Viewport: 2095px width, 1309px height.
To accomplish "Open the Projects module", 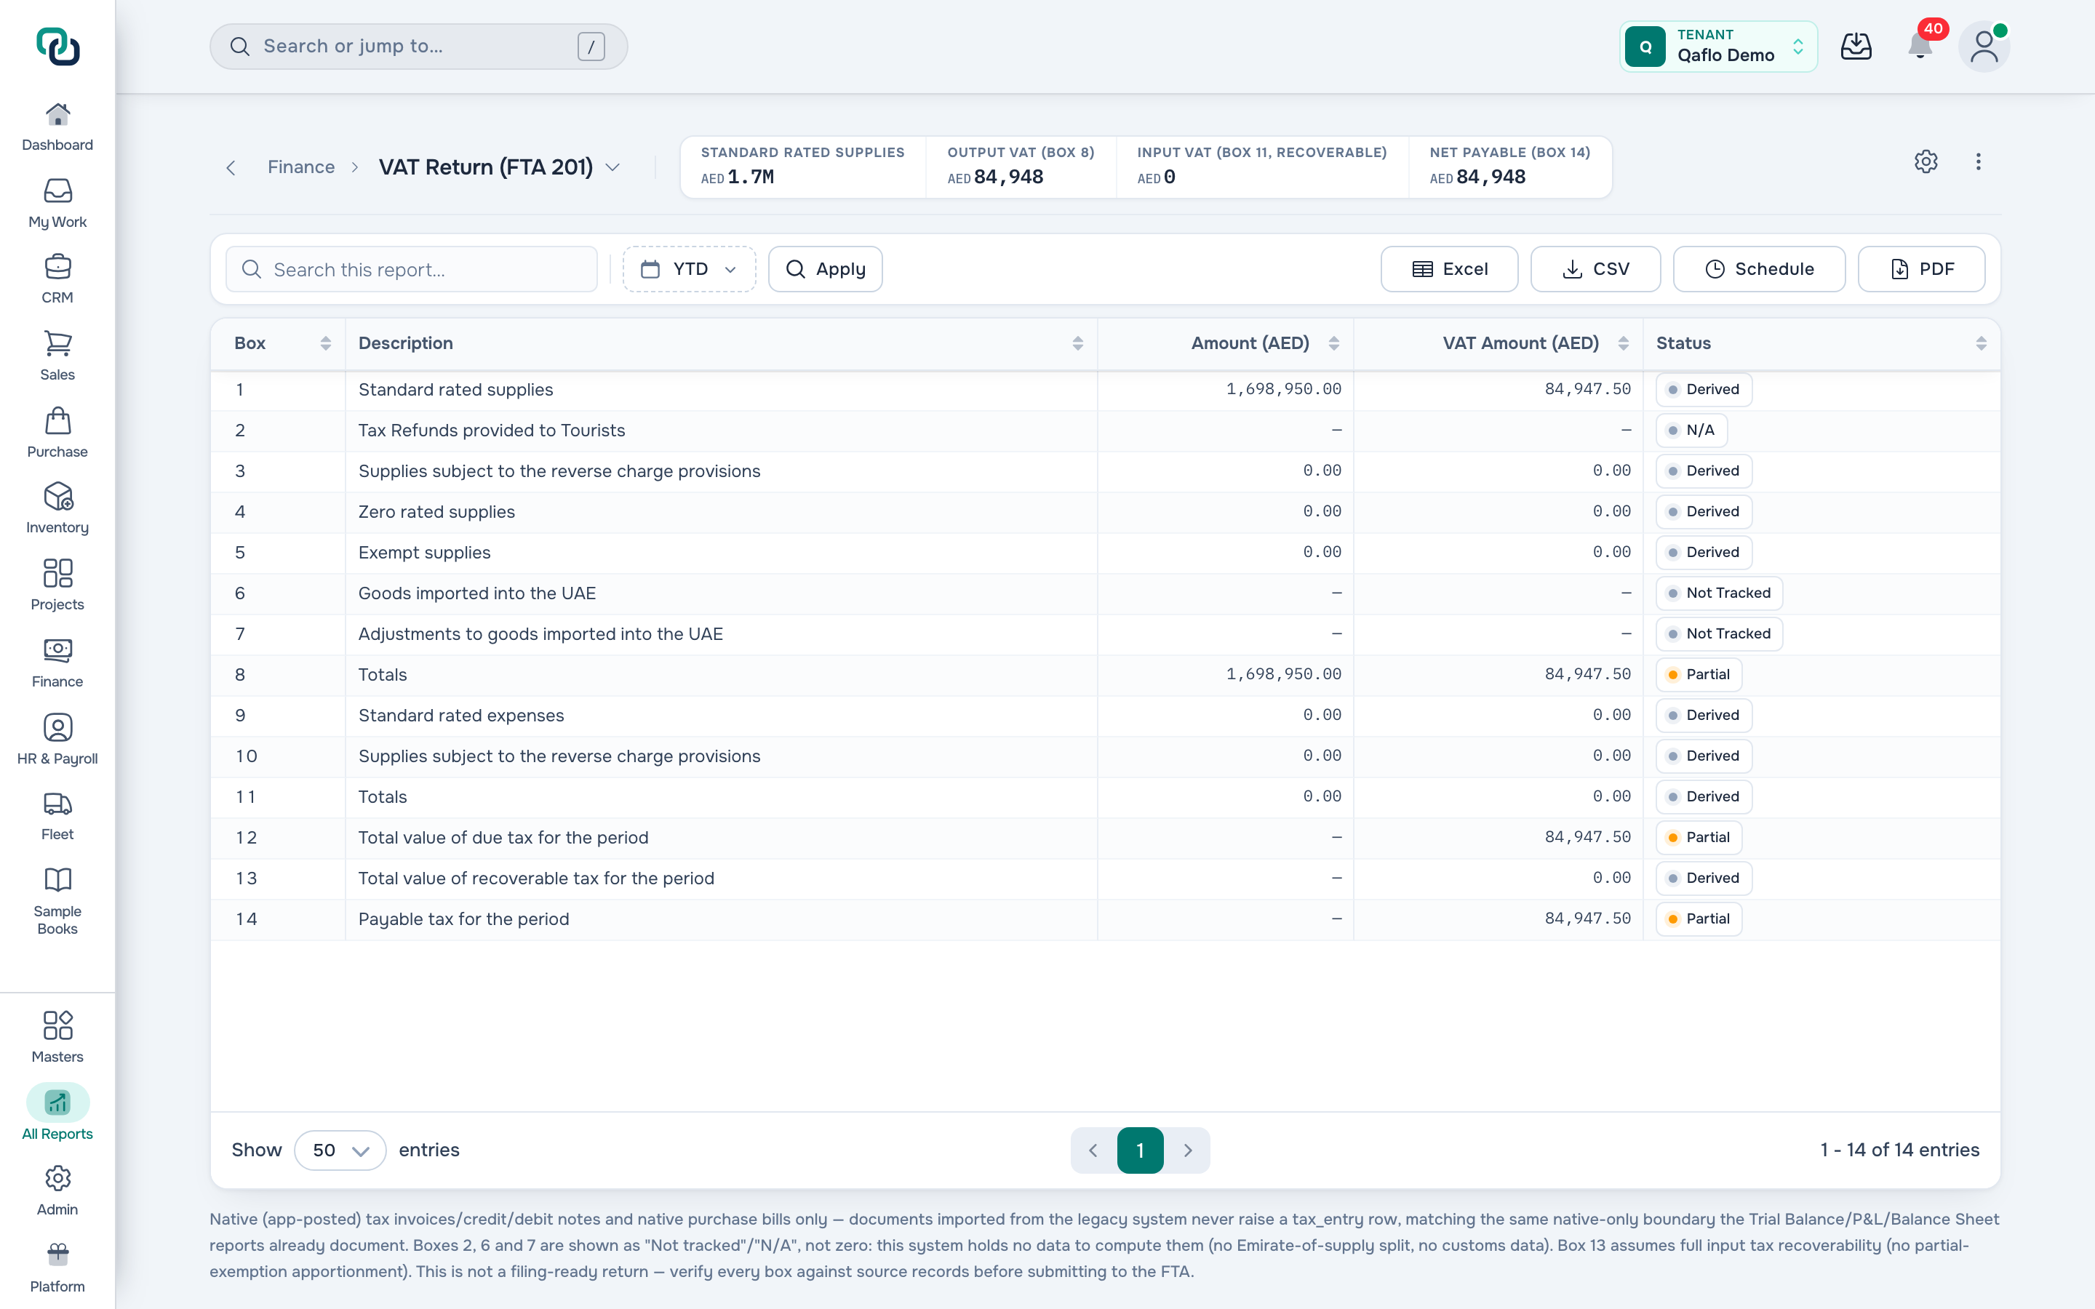I will coord(57,586).
